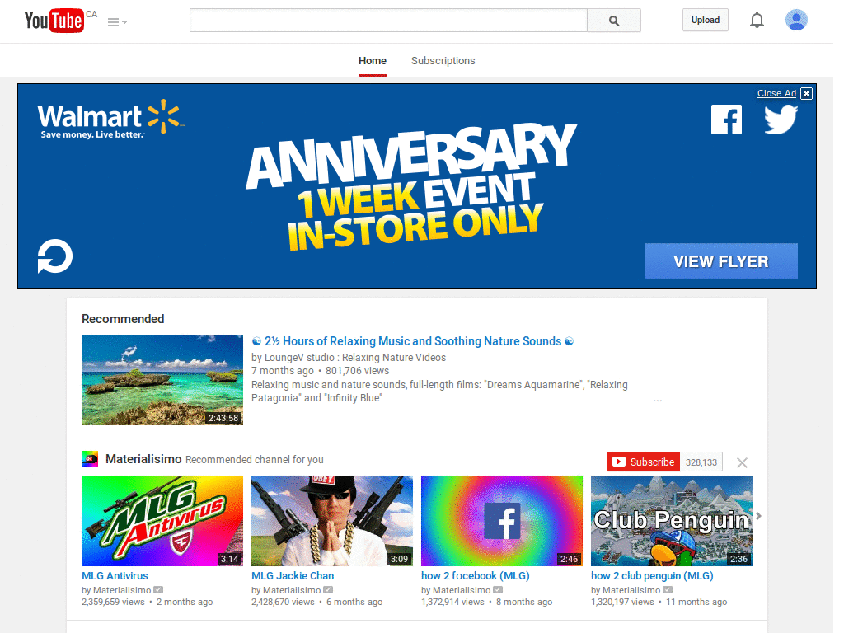Open the guide hamburger menu
This screenshot has height=633, width=844.
[x=117, y=22]
